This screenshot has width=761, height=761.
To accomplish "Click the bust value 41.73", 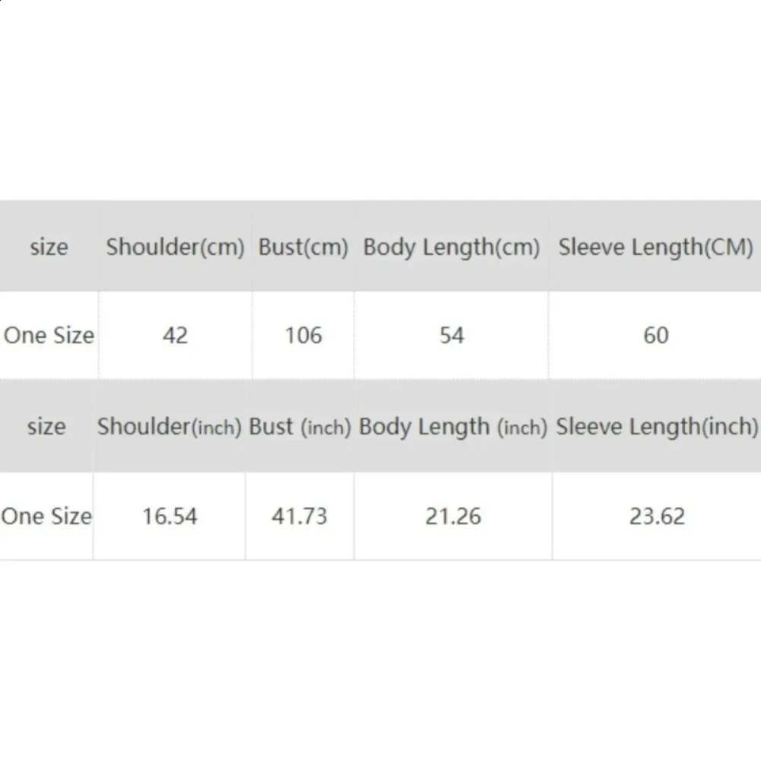I will (300, 517).
